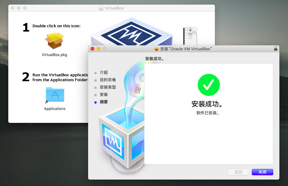Click the 安装成功。 heading above the pane
The width and height of the screenshot is (288, 186).
(154, 59)
